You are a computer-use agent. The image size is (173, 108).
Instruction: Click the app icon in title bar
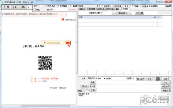pyautogui.click(x=2, y=2)
